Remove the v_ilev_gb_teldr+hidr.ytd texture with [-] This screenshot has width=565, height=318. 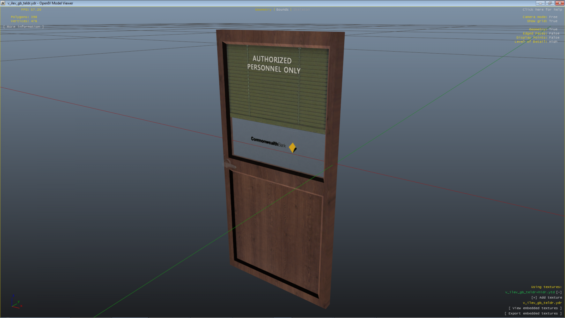559,292
